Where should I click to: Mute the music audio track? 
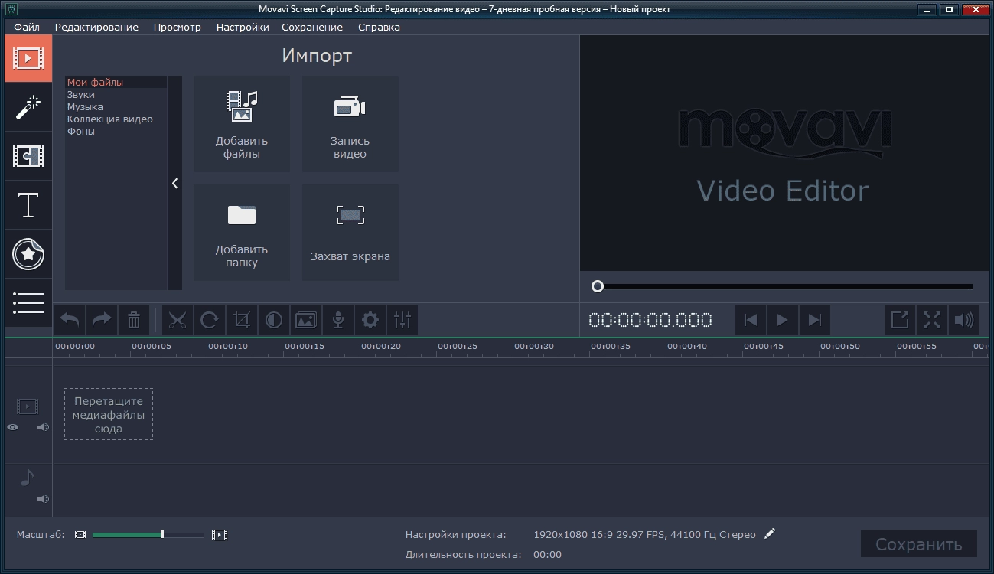point(43,499)
